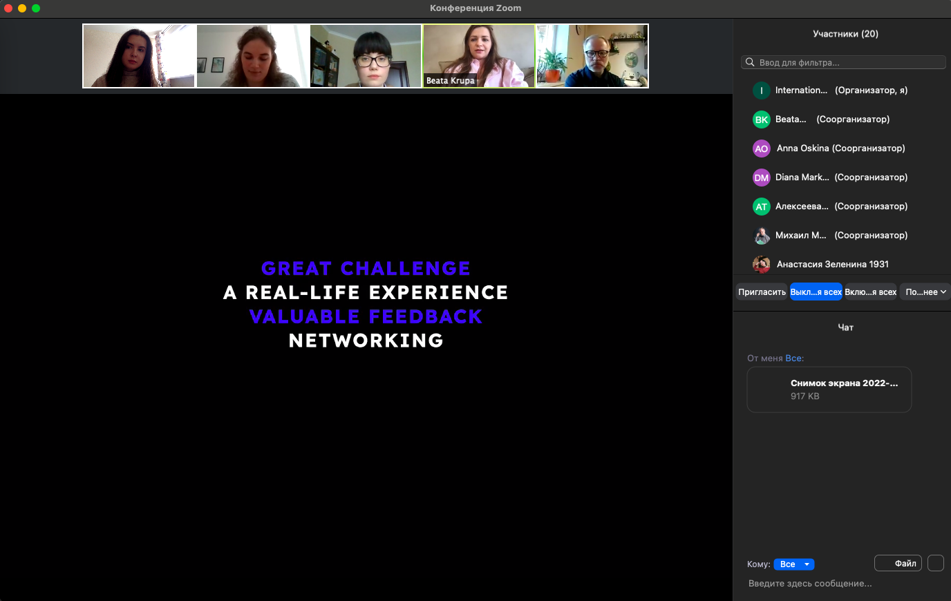
Task: Click the 917 KB file size text
Action: (x=804, y=397)
